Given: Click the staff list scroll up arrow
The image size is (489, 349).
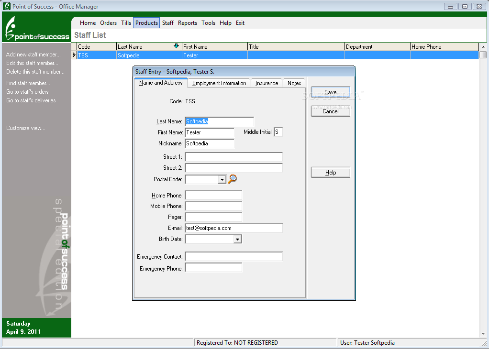Looking at the screenshot, I should pyautogui.click(x=483, y=47).
